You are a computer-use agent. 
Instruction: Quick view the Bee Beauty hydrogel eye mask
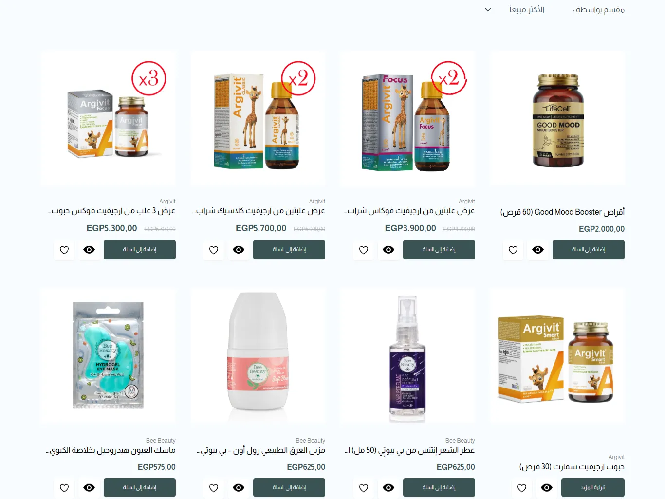[x=89, y=488]
